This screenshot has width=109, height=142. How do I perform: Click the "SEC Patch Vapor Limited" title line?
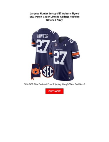pos(54,17)
